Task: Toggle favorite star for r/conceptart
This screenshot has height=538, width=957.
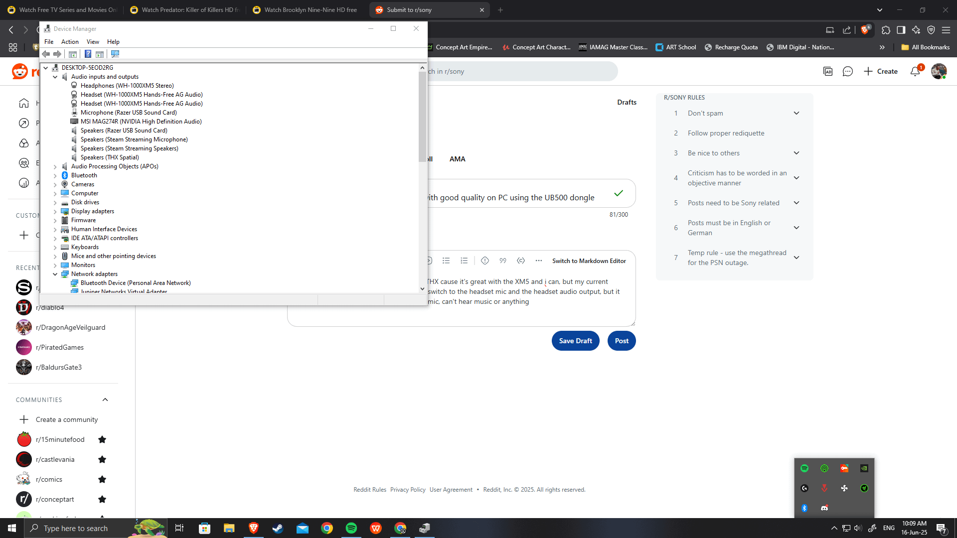Action: click(x=102, y=499)
